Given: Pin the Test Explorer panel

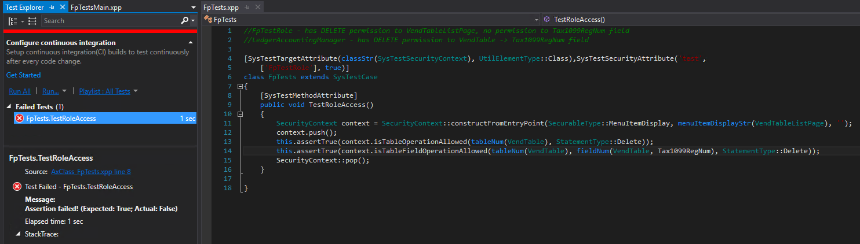Looking at the screenshot, I should 51,8.
